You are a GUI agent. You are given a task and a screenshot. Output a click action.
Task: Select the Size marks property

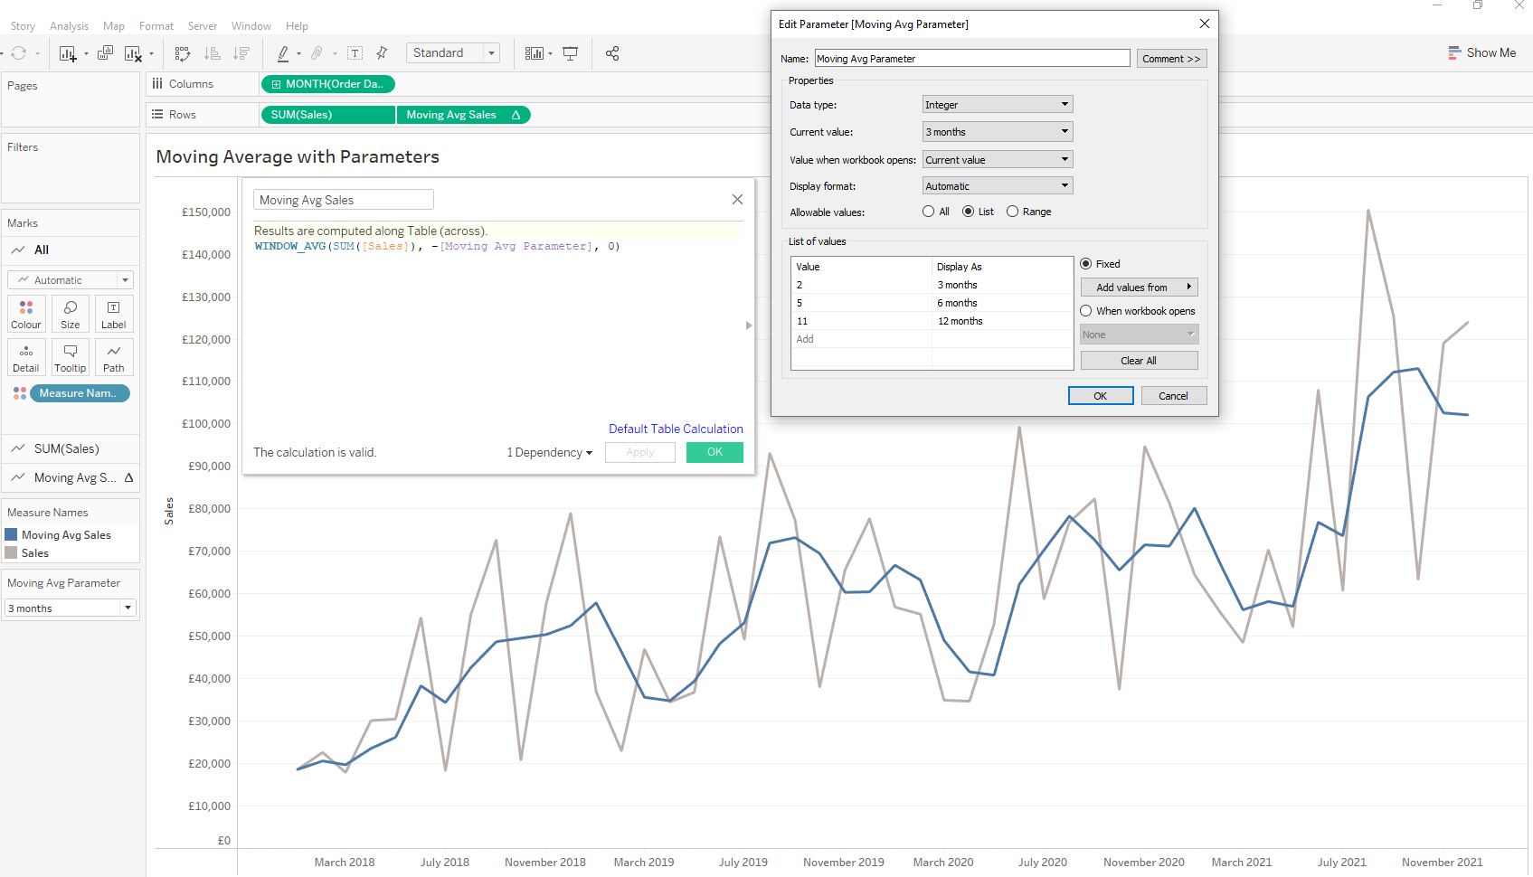click(x=70, y=314)
